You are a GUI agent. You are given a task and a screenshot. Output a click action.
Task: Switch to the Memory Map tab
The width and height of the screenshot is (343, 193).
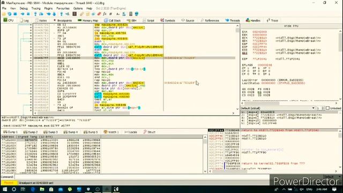pos(88,20)
